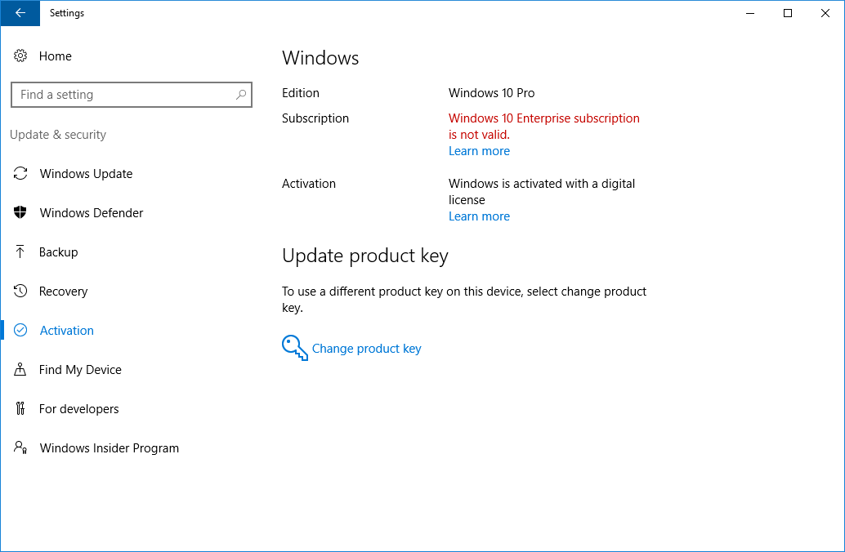
Task: Click the For developers tools icon
Action: (20, 409)
